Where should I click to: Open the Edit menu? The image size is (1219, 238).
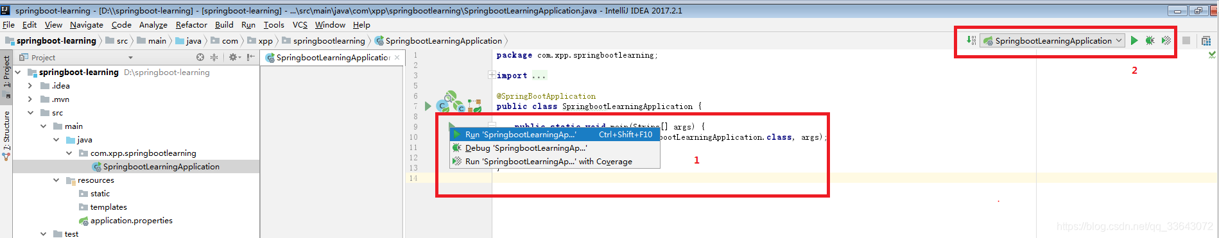[x=30, y=24]
